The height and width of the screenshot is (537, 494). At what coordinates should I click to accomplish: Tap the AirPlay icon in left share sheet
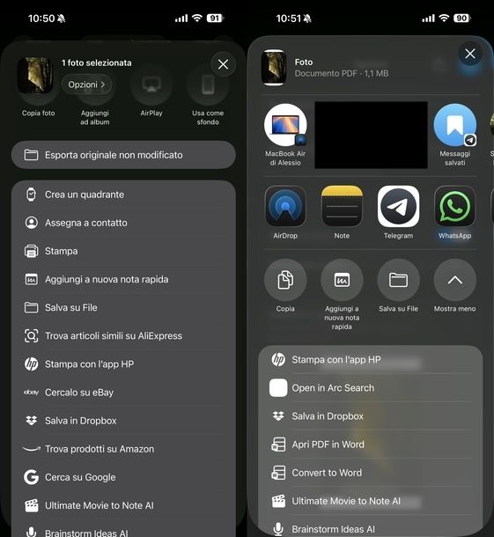coord(151,85)
